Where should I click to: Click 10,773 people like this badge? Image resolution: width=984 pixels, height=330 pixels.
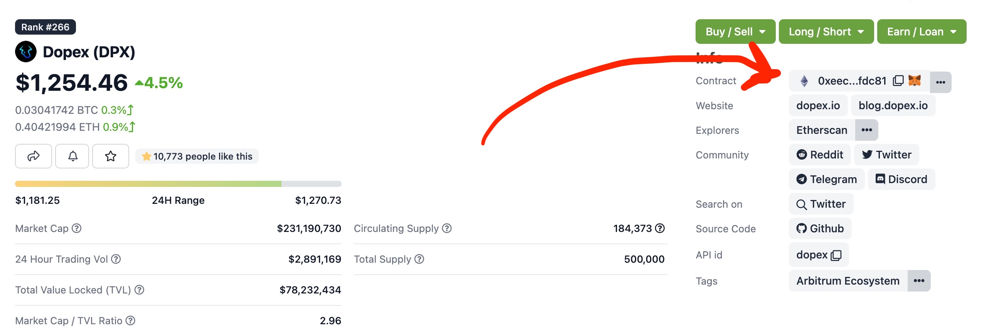tap(197, 156)
